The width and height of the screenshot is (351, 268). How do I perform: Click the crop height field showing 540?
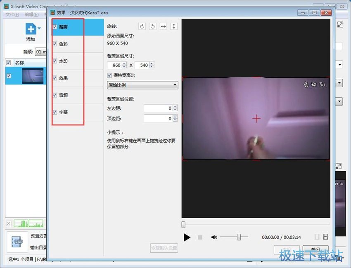142,65
